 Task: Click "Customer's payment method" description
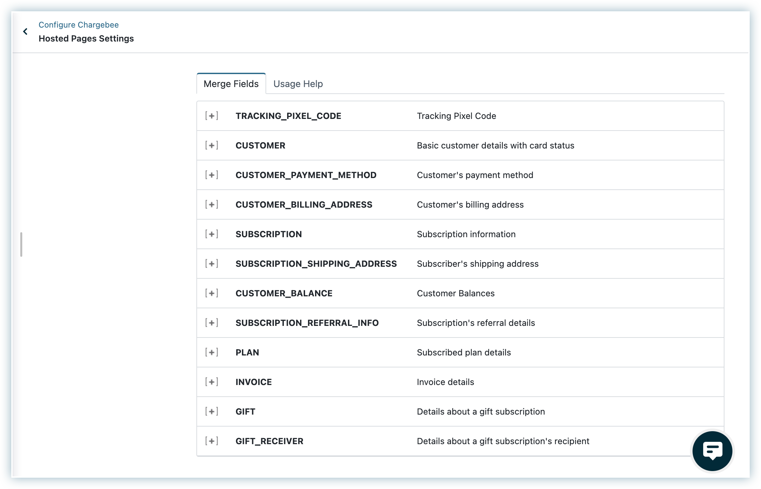pos(475,175)
